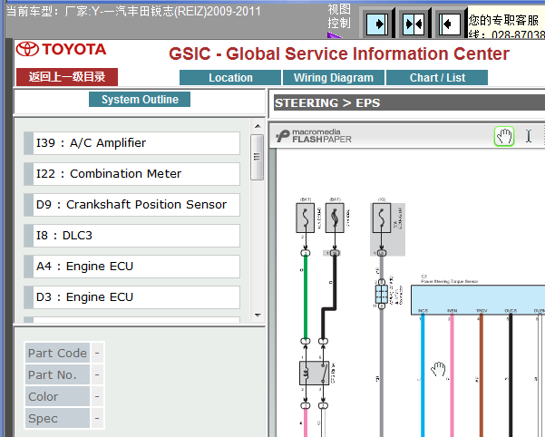Click the component list scroll down arrow

[258, 316]
